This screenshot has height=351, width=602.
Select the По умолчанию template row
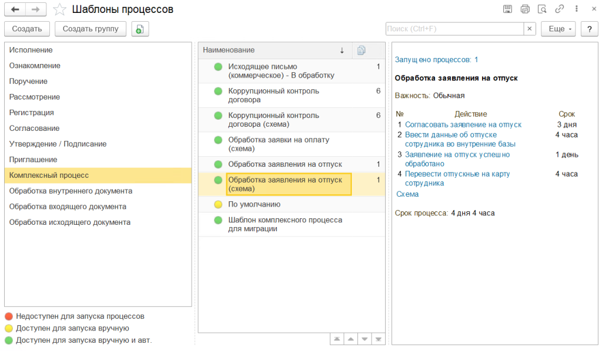coord(254,204)
